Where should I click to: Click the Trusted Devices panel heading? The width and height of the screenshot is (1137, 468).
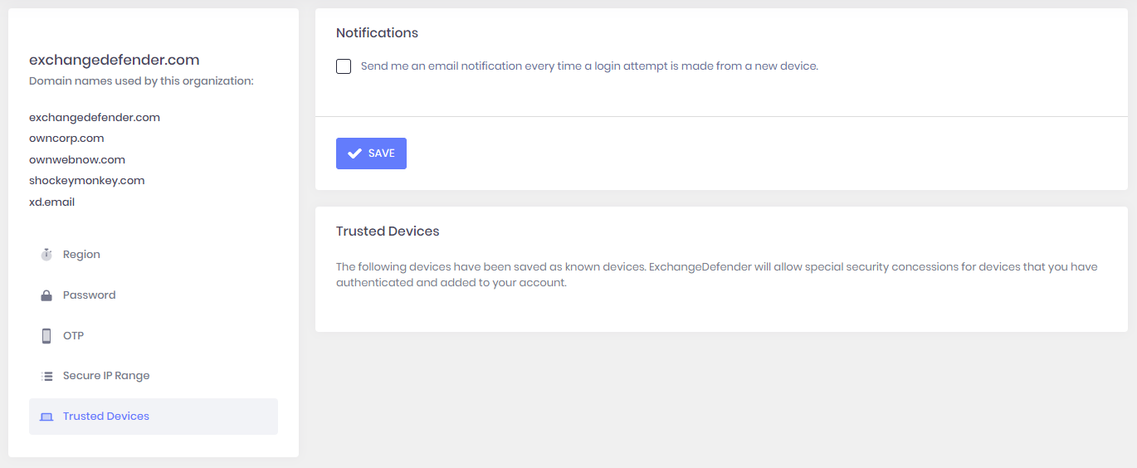click(388, 232)
